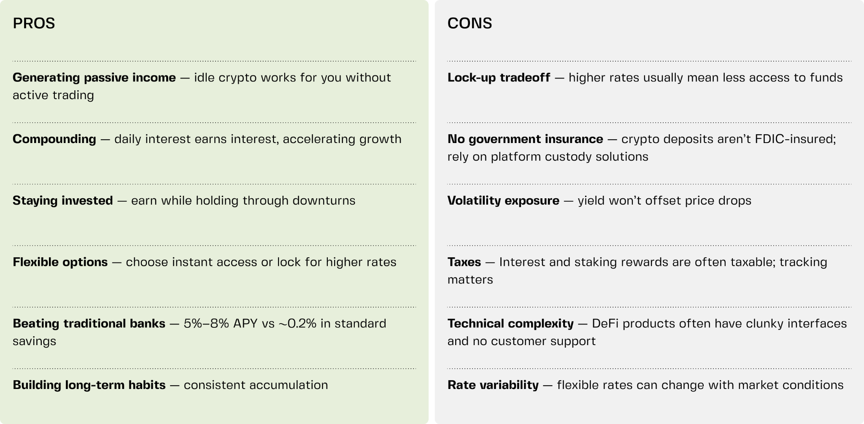Select the "Taxes" bold label

click(464, 262)
